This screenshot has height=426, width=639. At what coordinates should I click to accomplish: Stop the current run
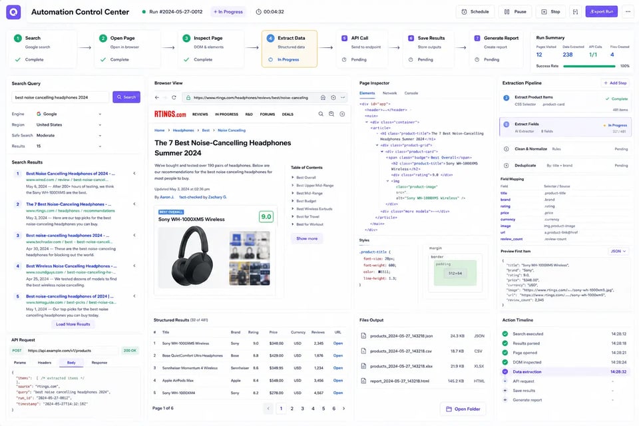click(x=550, y=12)
